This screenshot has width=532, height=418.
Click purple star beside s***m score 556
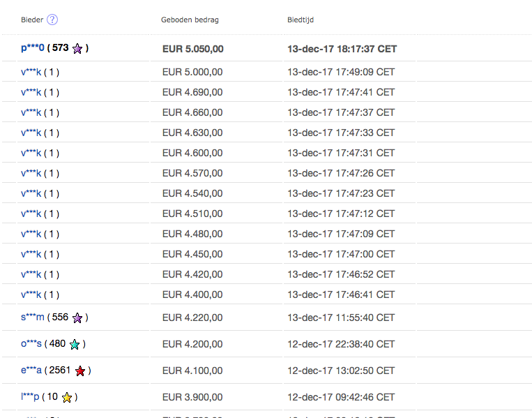(77, 318)
